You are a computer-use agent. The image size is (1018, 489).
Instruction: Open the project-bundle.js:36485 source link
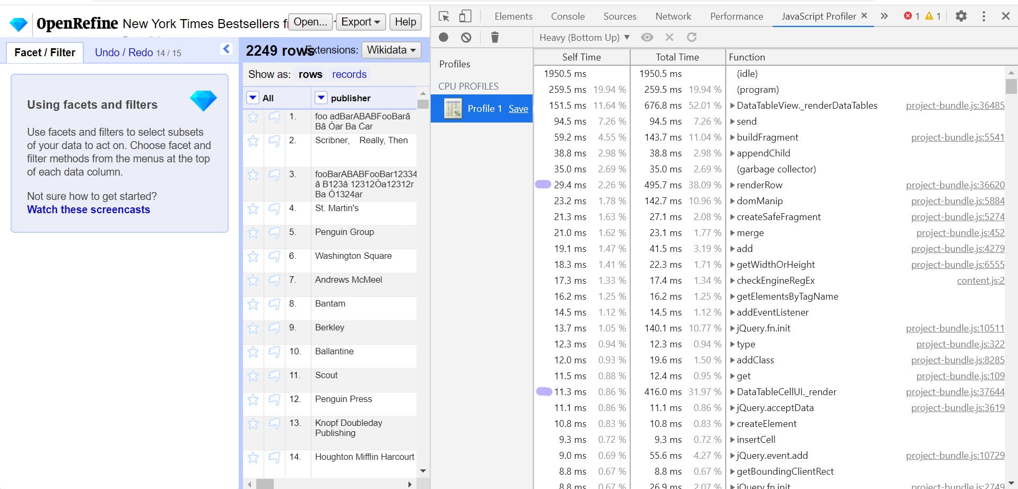(x=955, y=106)
